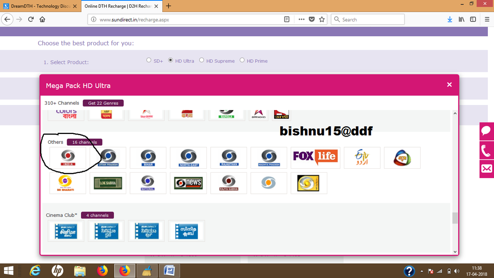Open the first Sun Direct Cinema Club channel
494x278 pixels.
point(66,231)
